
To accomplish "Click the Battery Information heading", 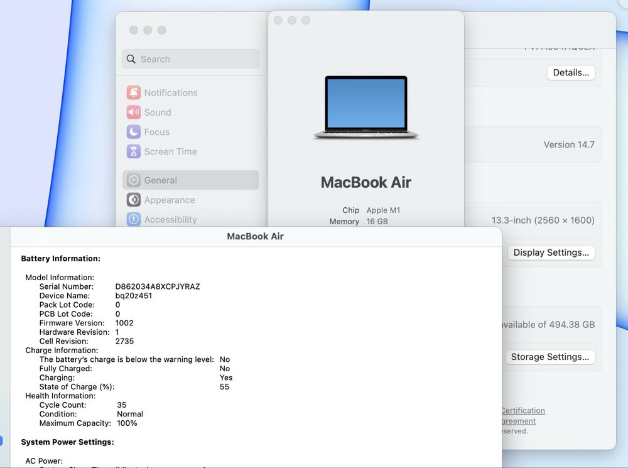I will pos(60,258).
